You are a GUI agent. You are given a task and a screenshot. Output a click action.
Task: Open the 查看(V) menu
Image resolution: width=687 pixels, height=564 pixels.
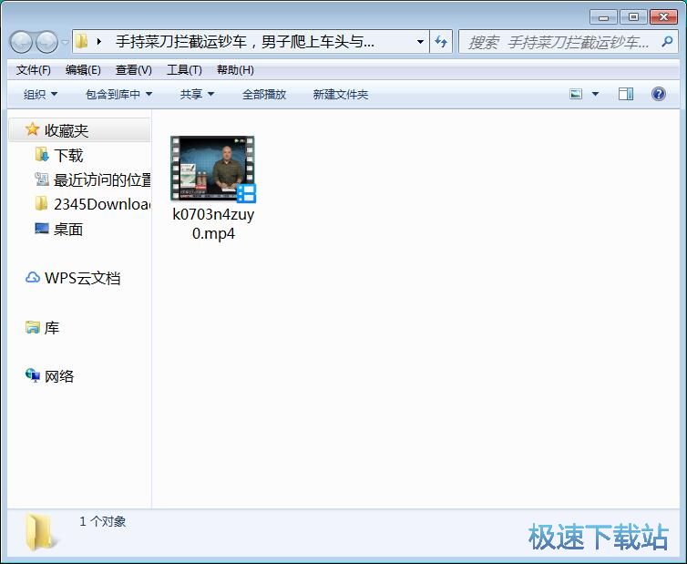click(134, 70)
